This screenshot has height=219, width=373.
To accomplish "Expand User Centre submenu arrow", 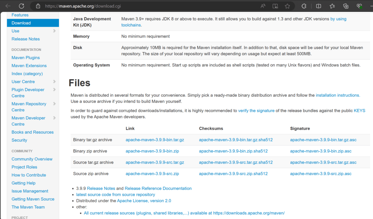I will (x=54, y=82).
